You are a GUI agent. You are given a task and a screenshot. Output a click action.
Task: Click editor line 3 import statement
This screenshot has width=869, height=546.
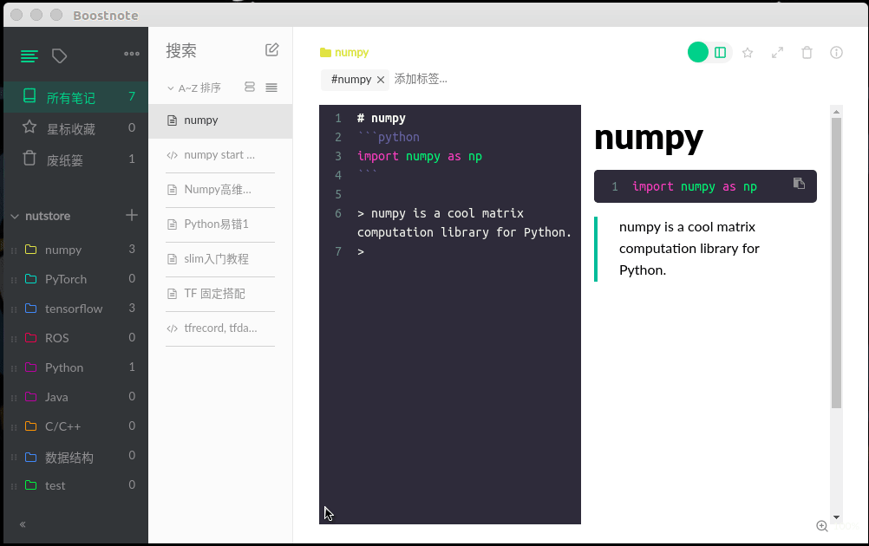[x=420, y=156]
